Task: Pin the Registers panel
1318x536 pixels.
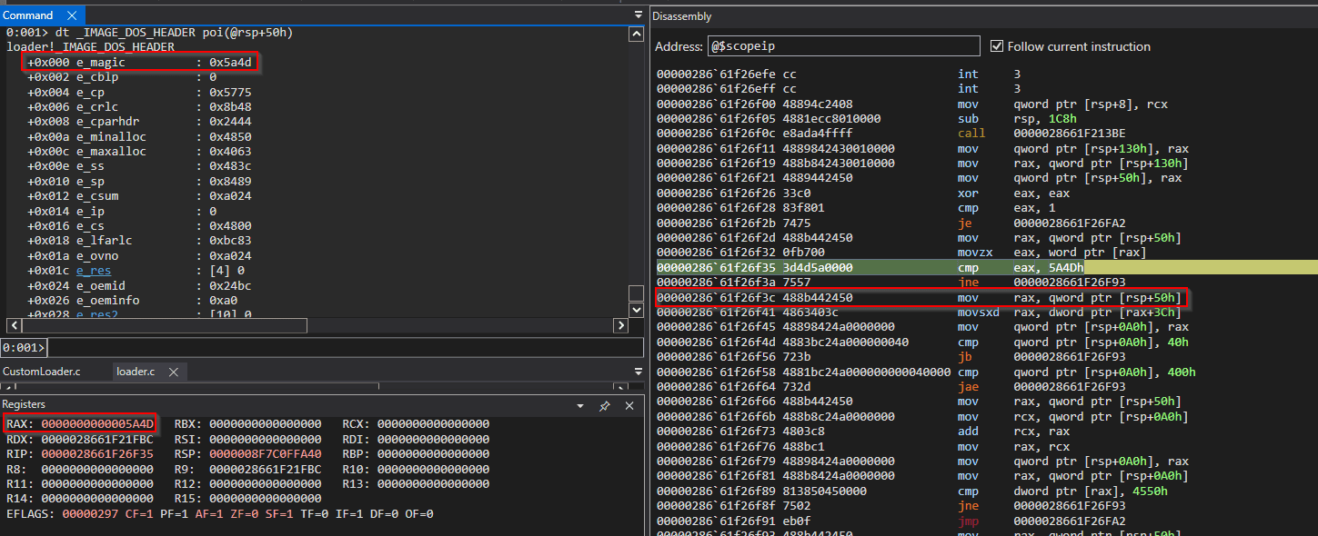Action: (x=604, y=405)
